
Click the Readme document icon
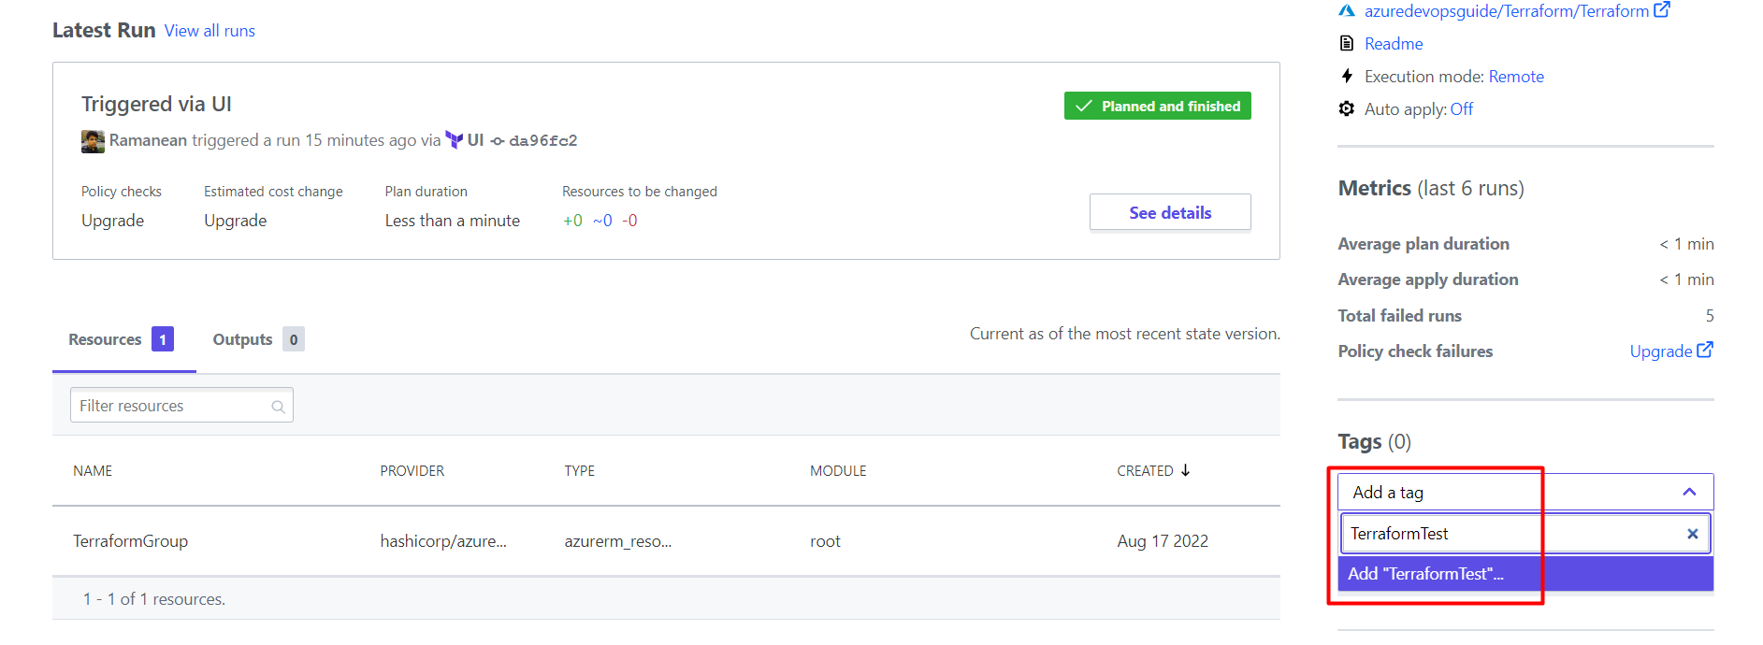pyautogui.click(x=1347, y=43)
